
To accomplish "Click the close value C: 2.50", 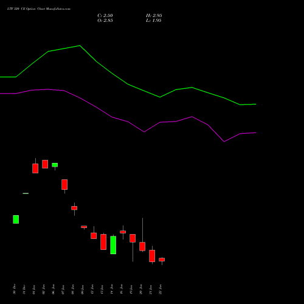I will pos(105,16).
